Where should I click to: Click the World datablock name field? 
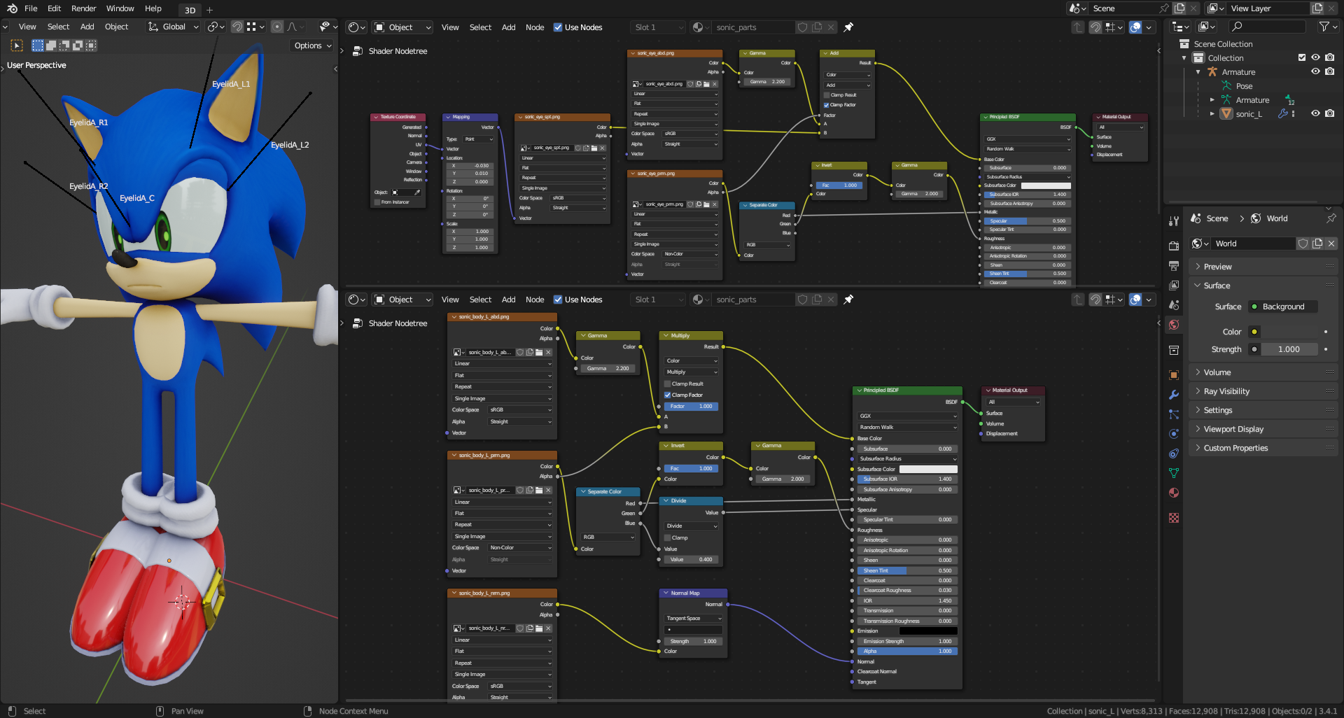point(1253,244)
